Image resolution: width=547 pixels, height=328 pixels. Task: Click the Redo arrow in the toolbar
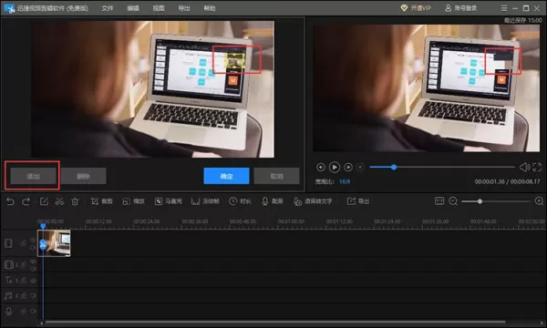click(26, 201)
